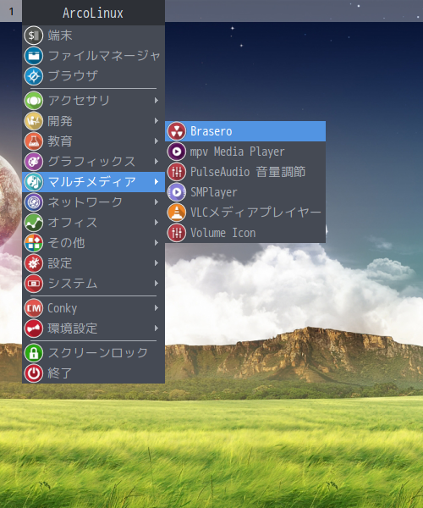The height and width of the screenshot is (508, 423).
Task: Open PulseAudio 音量調節 entry
Action: tap(245, 172)
